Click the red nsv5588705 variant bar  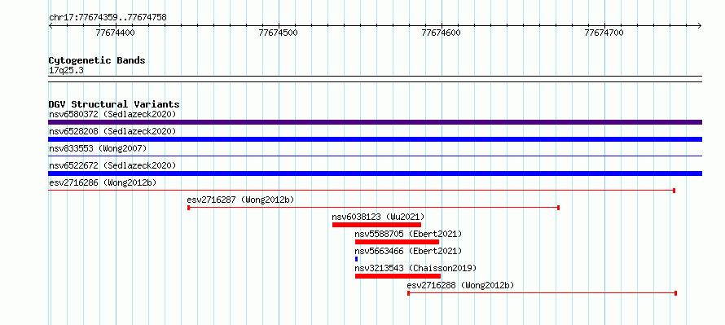point(397,242)
